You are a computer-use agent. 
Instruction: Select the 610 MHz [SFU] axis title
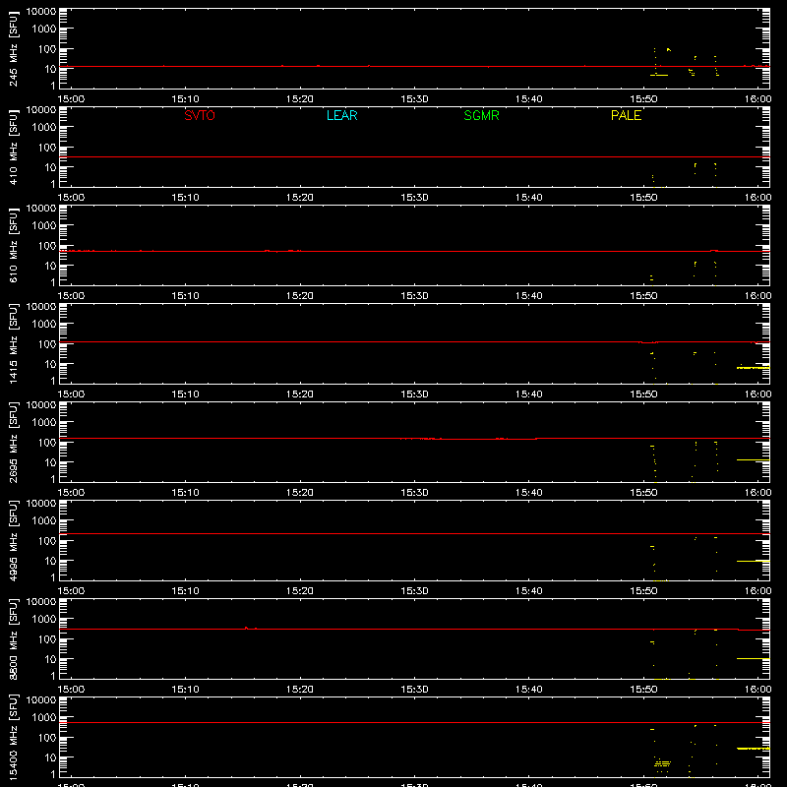click(13, 246)
